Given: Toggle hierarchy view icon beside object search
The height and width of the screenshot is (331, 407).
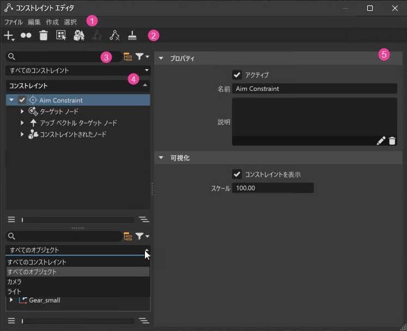Looking at the screenshot, I should 128,236.
